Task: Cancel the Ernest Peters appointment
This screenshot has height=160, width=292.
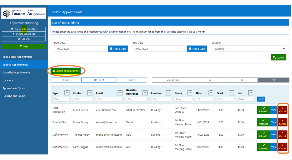Action: pyautogui.click(x=282, y=110)
